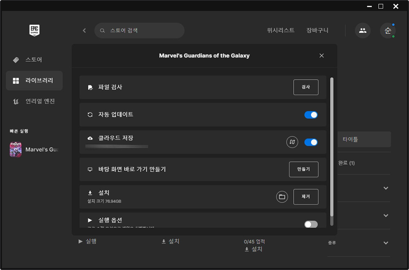The width and height of the screenshot is (409, 270).
Task: Focus the 스토어 검색 search field
Action: (139, 31)
